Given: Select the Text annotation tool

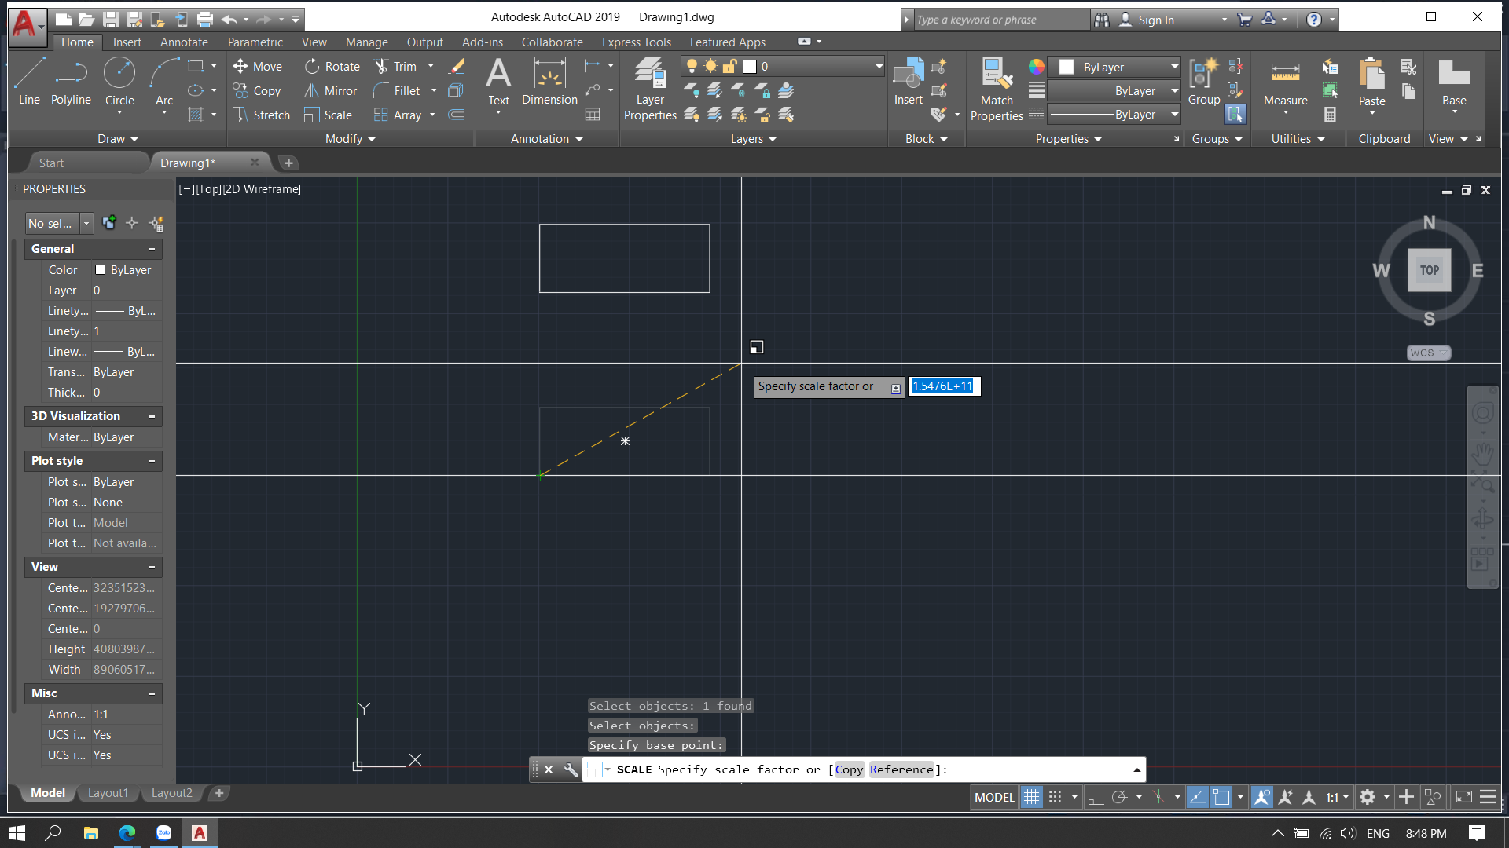Looking at the screenshot, I should [498, 81].
